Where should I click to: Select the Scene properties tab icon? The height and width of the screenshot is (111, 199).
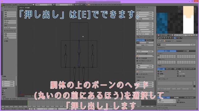point(167,38)
